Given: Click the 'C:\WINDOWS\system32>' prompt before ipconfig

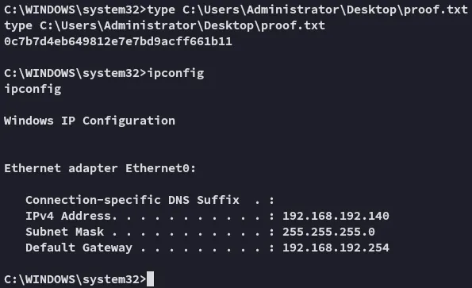Looking at the screenshot, I should tap(75, 74).
